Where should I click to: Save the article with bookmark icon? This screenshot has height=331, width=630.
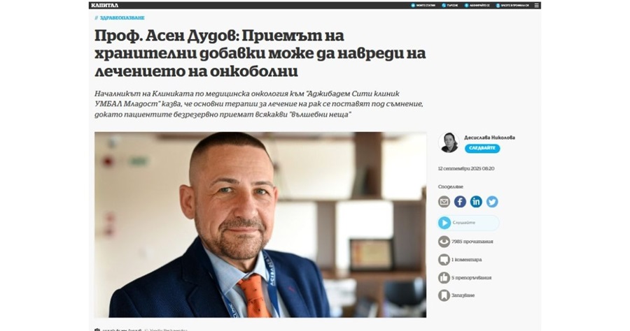tap(444, 295)
